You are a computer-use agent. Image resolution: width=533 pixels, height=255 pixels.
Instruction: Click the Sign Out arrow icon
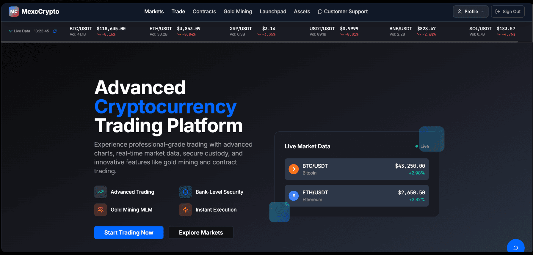click(x=498, y=12)
